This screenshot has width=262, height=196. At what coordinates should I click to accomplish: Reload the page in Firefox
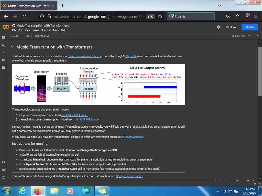coord(25,17)
